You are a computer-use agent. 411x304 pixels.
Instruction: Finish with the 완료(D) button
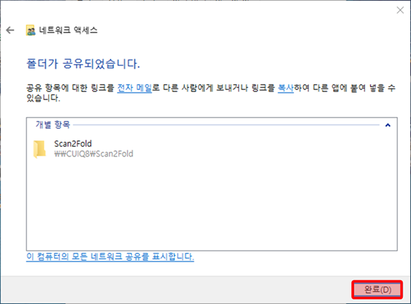377,289
